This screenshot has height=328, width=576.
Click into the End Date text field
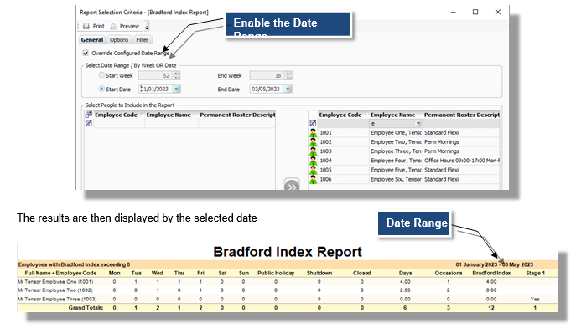tap(267, 89)
